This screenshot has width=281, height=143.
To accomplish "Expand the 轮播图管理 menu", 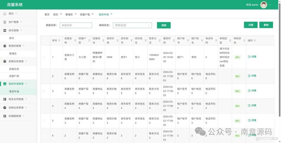I will 23,116.
